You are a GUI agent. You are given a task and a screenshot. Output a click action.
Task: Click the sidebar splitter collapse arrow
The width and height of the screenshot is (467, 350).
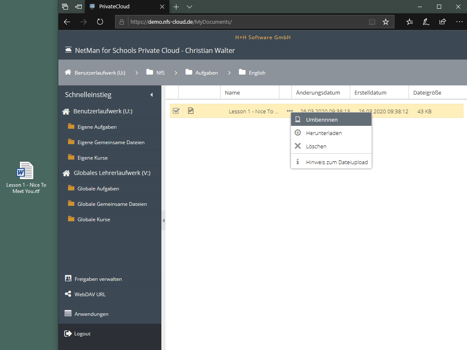(x=163, y=220)
